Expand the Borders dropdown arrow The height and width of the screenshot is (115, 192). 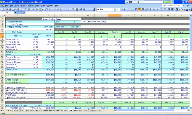click(179, 9)
